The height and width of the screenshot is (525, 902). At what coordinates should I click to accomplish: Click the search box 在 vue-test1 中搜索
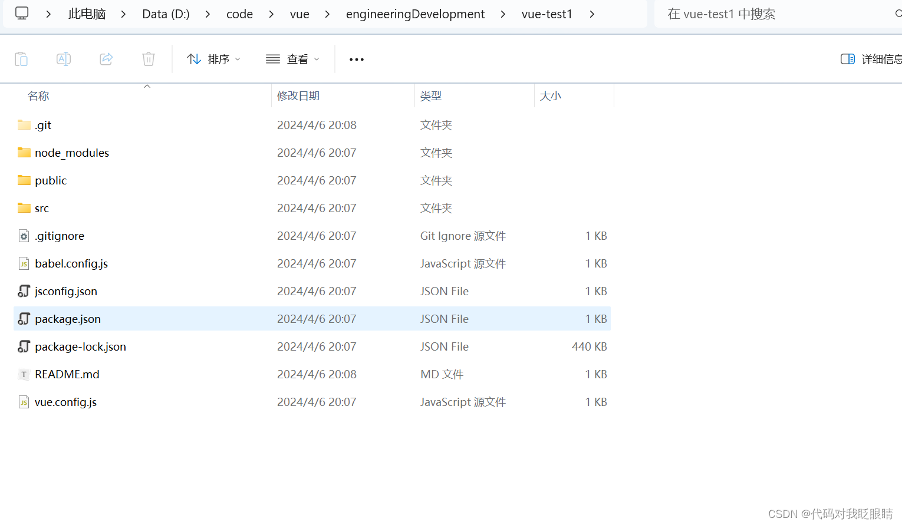pos(778,14)
